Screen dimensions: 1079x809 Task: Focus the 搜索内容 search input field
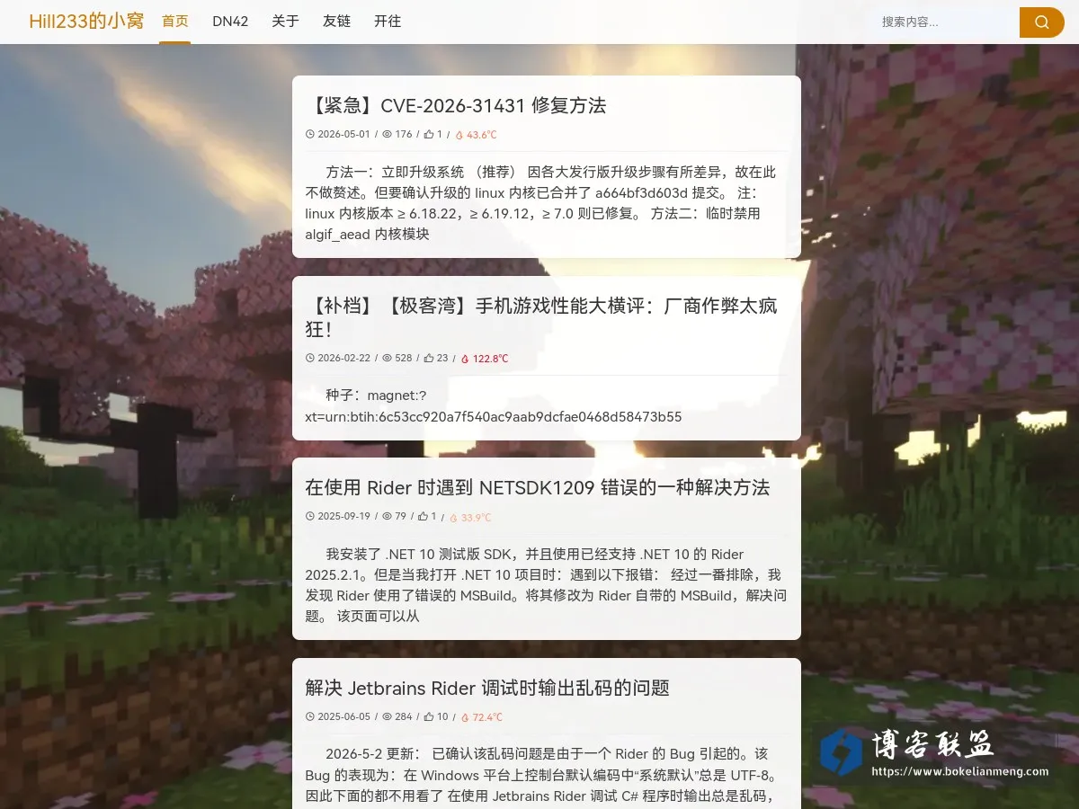click(945, 22)
